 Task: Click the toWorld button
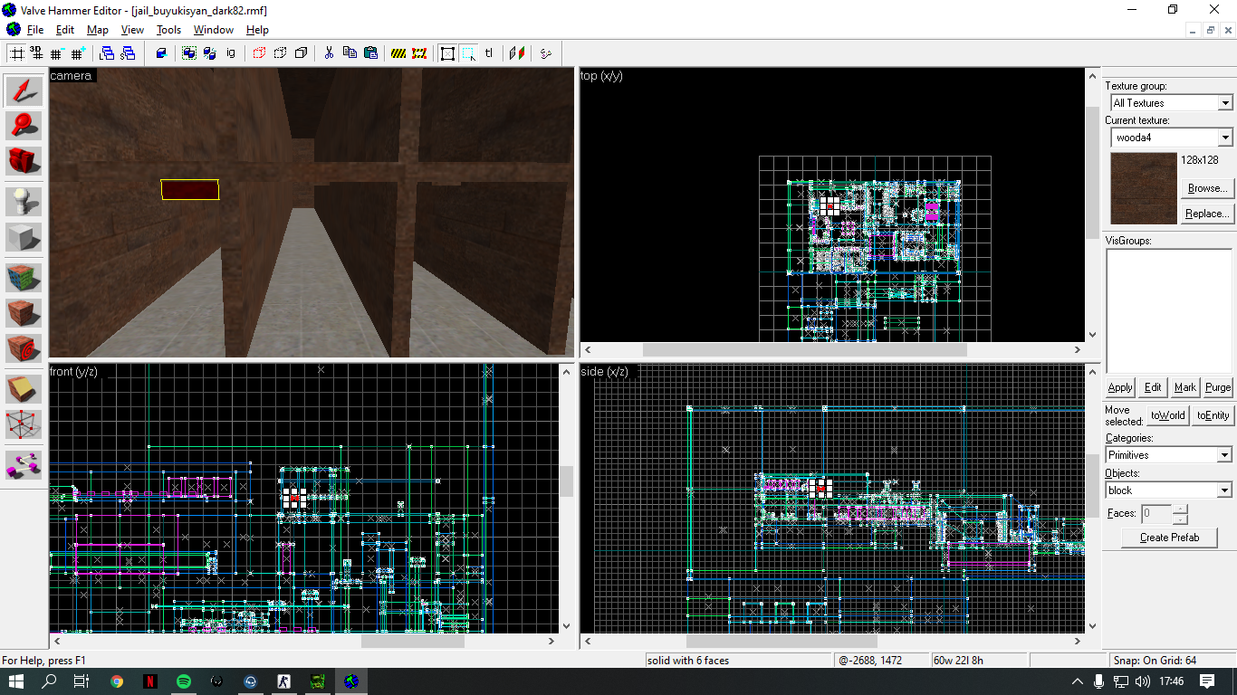click(1167, 415)
